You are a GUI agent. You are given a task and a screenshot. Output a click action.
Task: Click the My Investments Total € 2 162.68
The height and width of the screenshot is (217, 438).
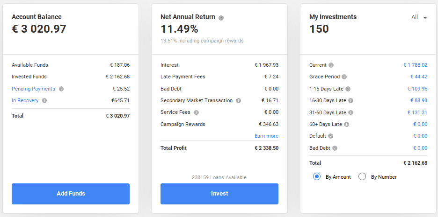(x=415, y=163)
